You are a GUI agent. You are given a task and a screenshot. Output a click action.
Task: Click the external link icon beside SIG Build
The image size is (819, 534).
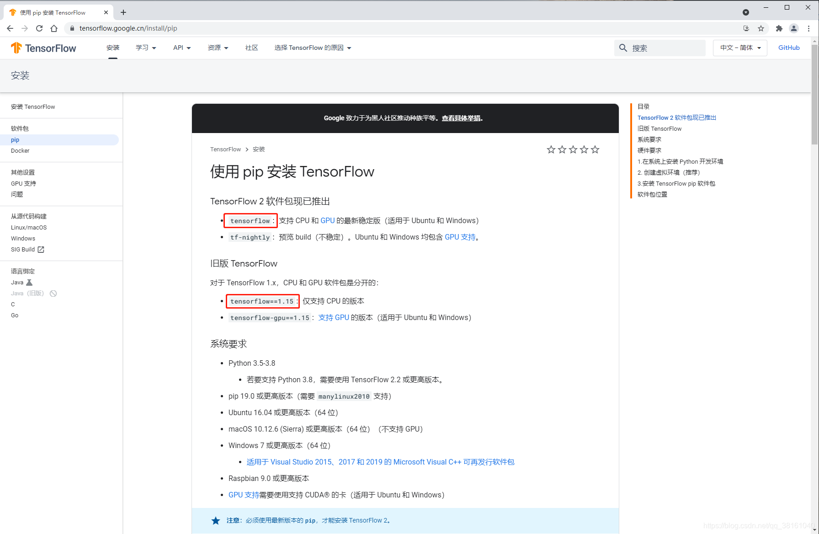click(x=41, y=249)
